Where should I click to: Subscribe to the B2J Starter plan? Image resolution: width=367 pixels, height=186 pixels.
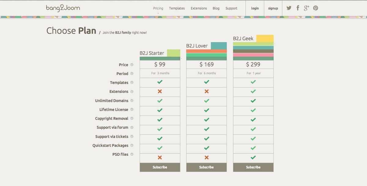pos(160,167)
